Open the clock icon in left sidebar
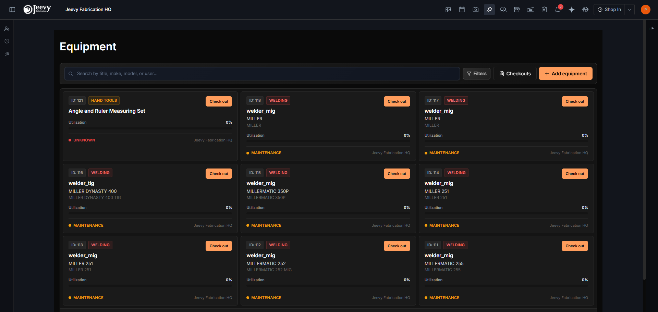Image resolution: width=658 pixels, height=312 pixels. coord(7,41)
